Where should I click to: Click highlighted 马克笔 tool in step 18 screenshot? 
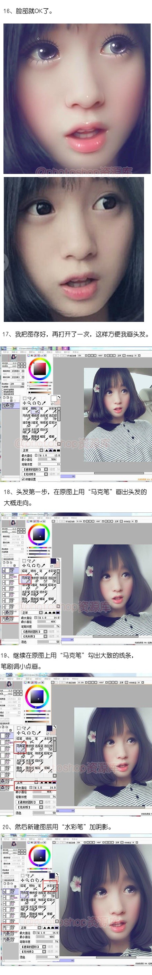[x=26, y=580]
